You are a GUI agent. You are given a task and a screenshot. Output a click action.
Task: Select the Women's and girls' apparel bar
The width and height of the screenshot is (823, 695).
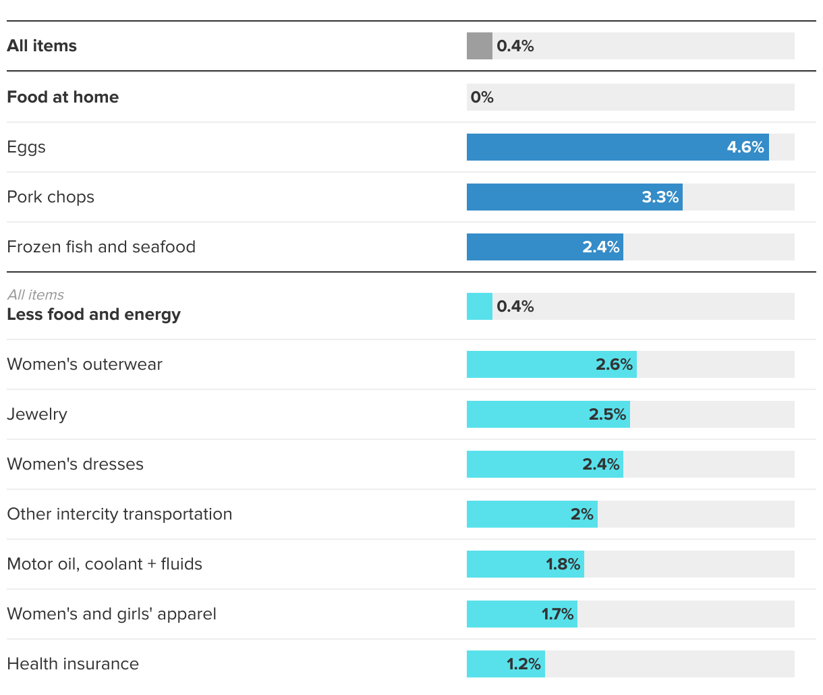[521, 614]
